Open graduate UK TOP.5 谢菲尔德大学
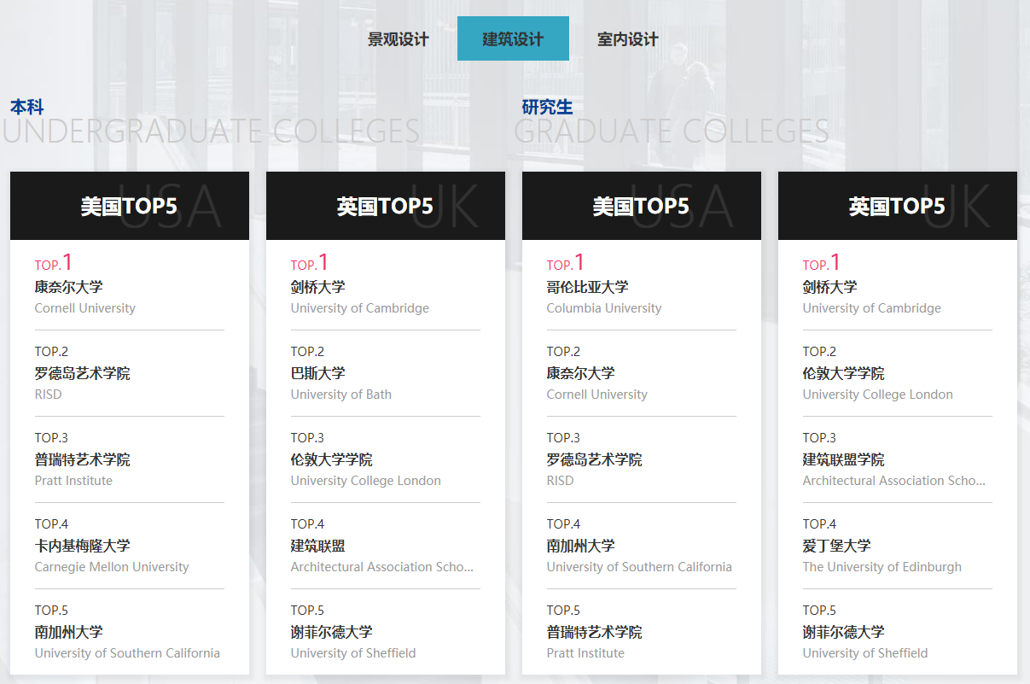 (x=843, y=632)
